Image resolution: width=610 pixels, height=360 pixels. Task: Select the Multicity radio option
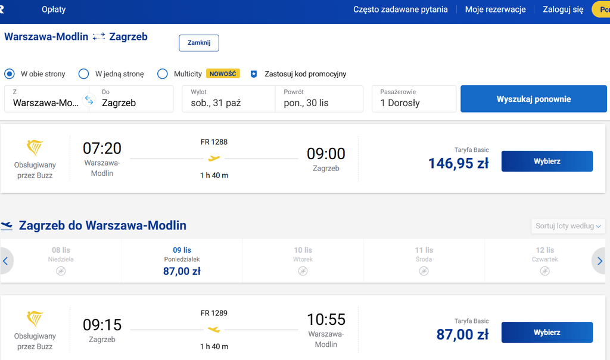pos(162,74)
